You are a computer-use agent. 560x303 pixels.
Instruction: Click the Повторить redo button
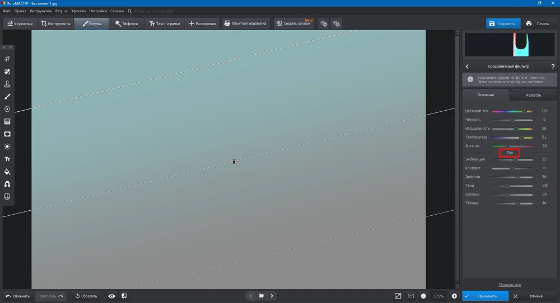click(51, 296)
